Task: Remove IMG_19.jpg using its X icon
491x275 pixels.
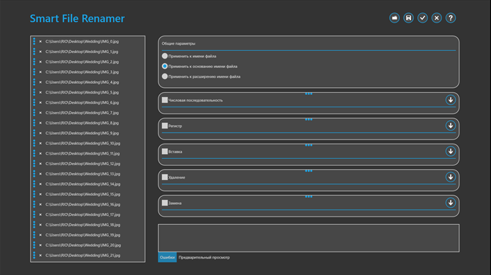Action: [x=41, y=235]
